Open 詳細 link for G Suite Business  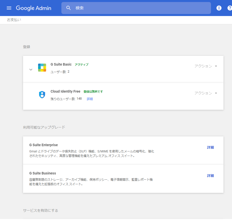coord(210,175)
